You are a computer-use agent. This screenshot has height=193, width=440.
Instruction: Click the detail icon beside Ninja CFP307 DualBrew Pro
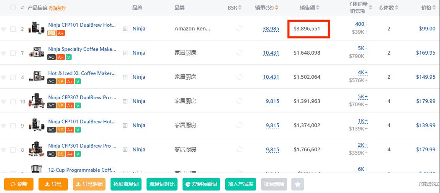pyautogui.click(x=125, y=101)
